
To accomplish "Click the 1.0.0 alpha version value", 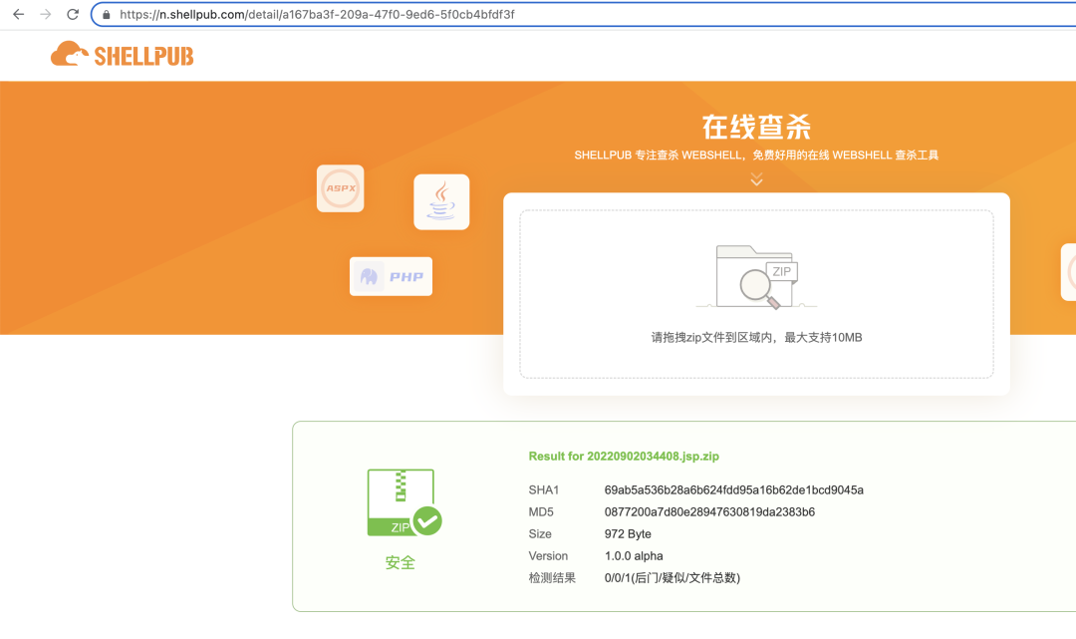I will tap(634, 556).
